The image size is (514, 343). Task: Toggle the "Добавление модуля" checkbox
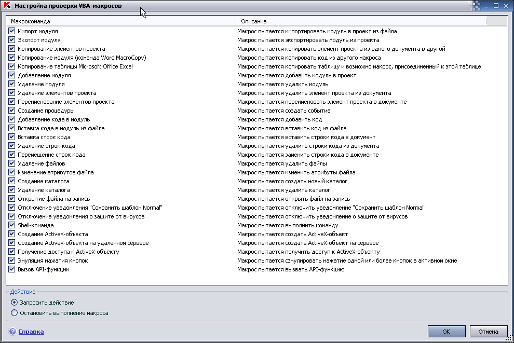pyautogui.click(x=12, y=76)
